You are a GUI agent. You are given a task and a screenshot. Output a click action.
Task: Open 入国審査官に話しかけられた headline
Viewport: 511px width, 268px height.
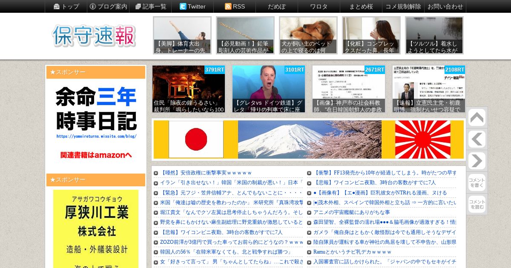tap(385, 261)
